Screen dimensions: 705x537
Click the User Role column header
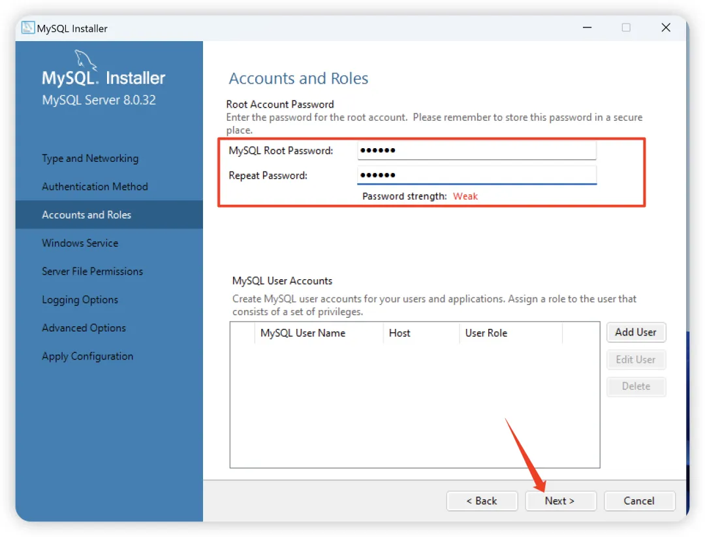(x=510, y=333)
